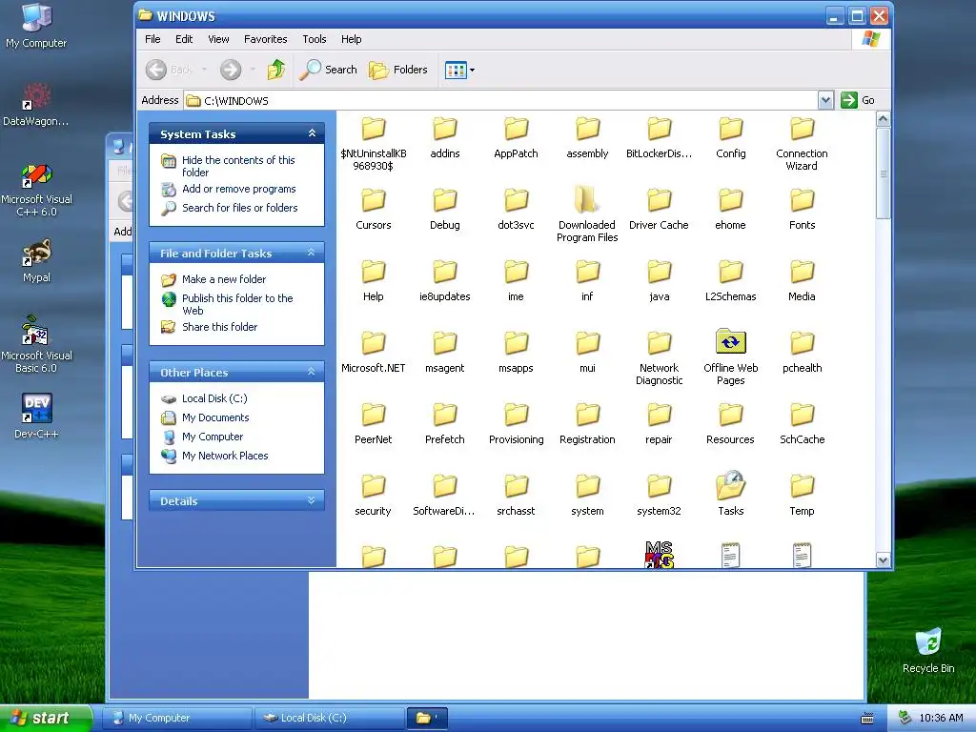Switch to Local Disk (C:) taskbar button
The width and height of the screenshot is (976, 732).
pyautogui.click(x=329, y=718)
